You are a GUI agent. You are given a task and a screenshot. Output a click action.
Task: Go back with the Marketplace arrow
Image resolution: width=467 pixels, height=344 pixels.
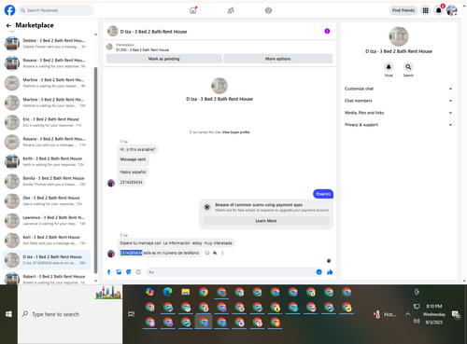[8, 25]
